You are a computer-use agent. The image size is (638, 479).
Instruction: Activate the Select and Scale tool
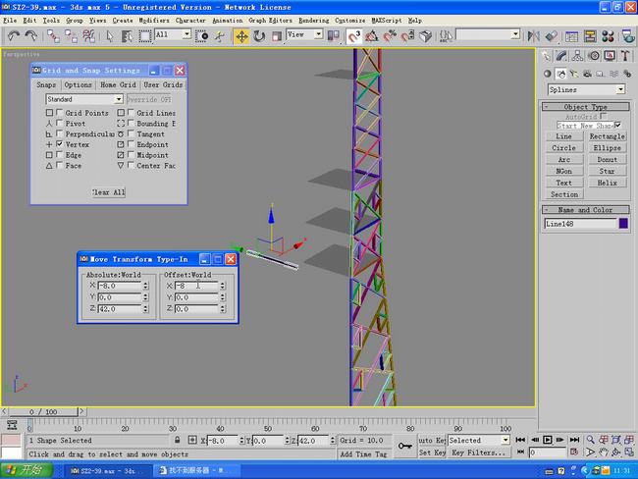277,36
